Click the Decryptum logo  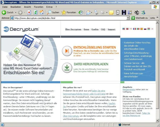(21, 29)
